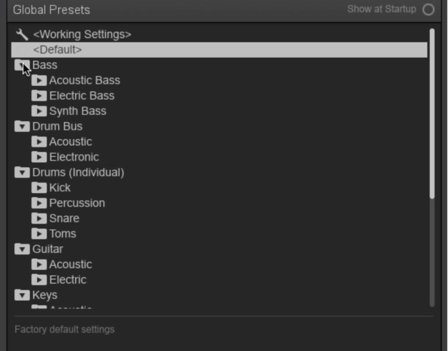Open the Kick presets folder icon

click(x=39, y=188)
